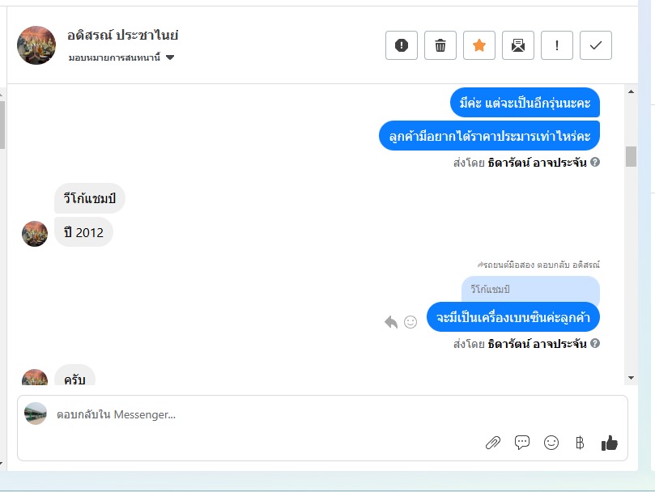Mark conversation done with checkmark
This screenshot has width=655, height=492.
595,45
